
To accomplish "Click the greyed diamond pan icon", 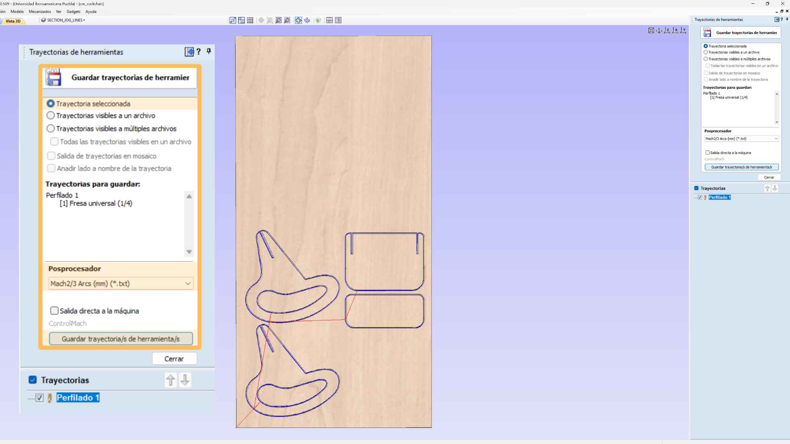I will [x=261, y=20].
